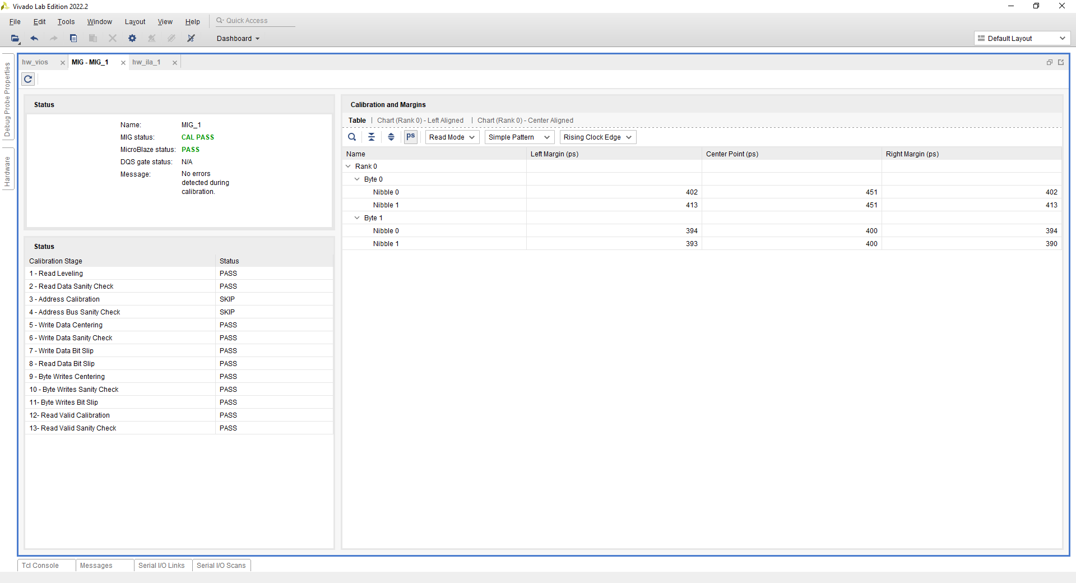Image resolution: width=1076 pixels, height=583 pixels.
Task: Collapse the Rank 0 tree node
Action: (x=349, y=166)
